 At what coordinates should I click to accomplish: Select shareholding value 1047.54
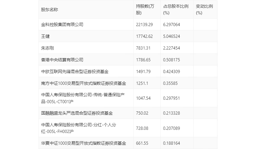(x=143, y=98)
